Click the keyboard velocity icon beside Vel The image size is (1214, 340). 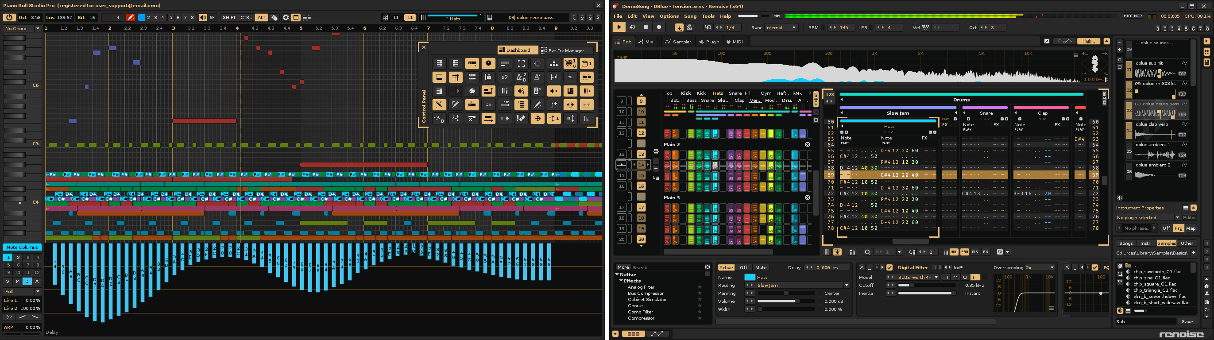click(926, 28)
